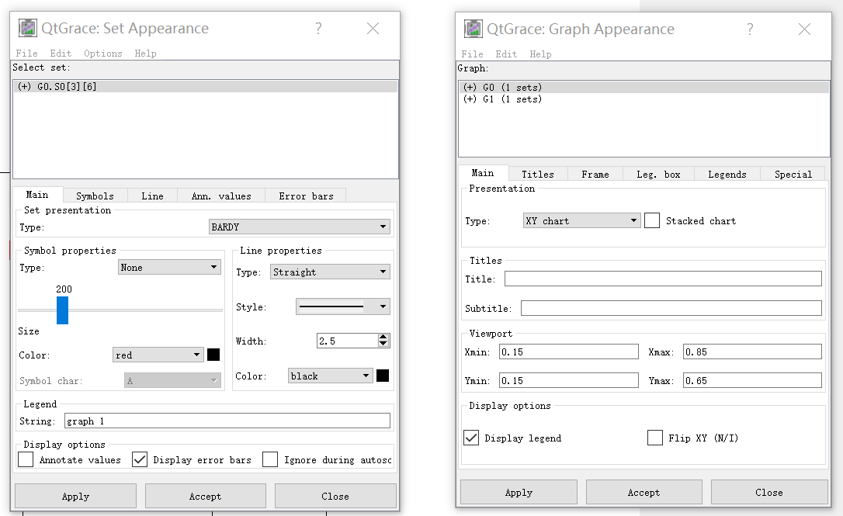Click Accept in the Set Appearance dialog

pyautogui.click(x=205, y=496)
